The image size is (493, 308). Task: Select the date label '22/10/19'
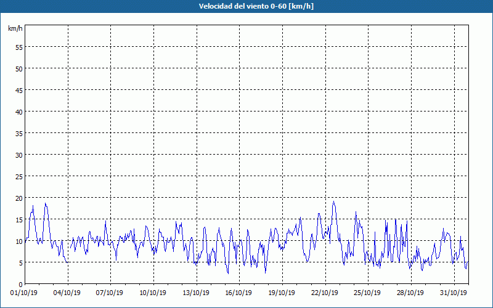(325, 293)
